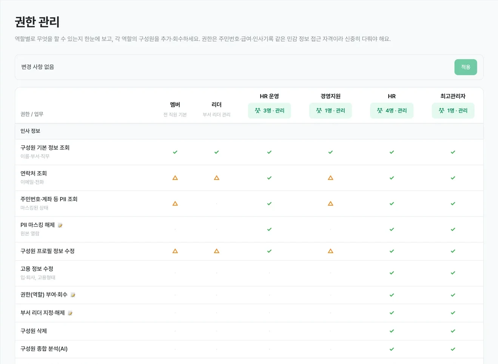Click 최고관리자 checkmark for 구성원 종합 분석(AI)
The width and height of the screenshot is (498, 364).
[x=453, y=349]
